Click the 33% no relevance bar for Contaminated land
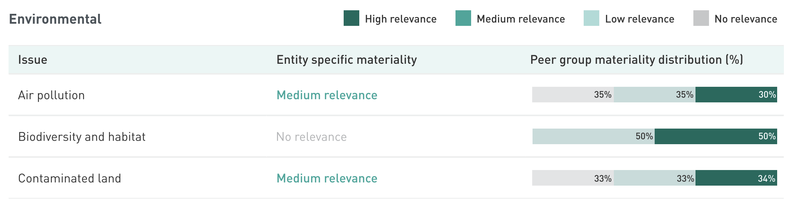The height and width of the screenshot is (209, 791). pyautogui.click(x=573, y=178)
